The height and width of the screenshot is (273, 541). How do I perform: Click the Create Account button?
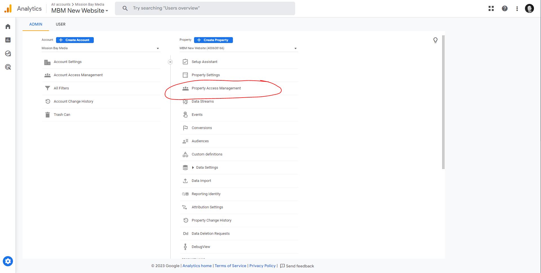(x=75, y=40)
